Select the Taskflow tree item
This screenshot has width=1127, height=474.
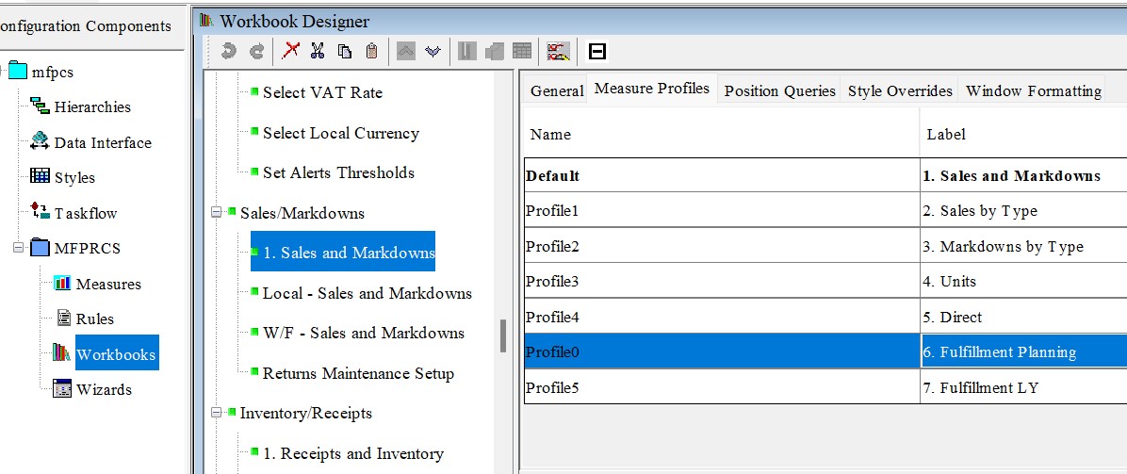tap(86, 213)
